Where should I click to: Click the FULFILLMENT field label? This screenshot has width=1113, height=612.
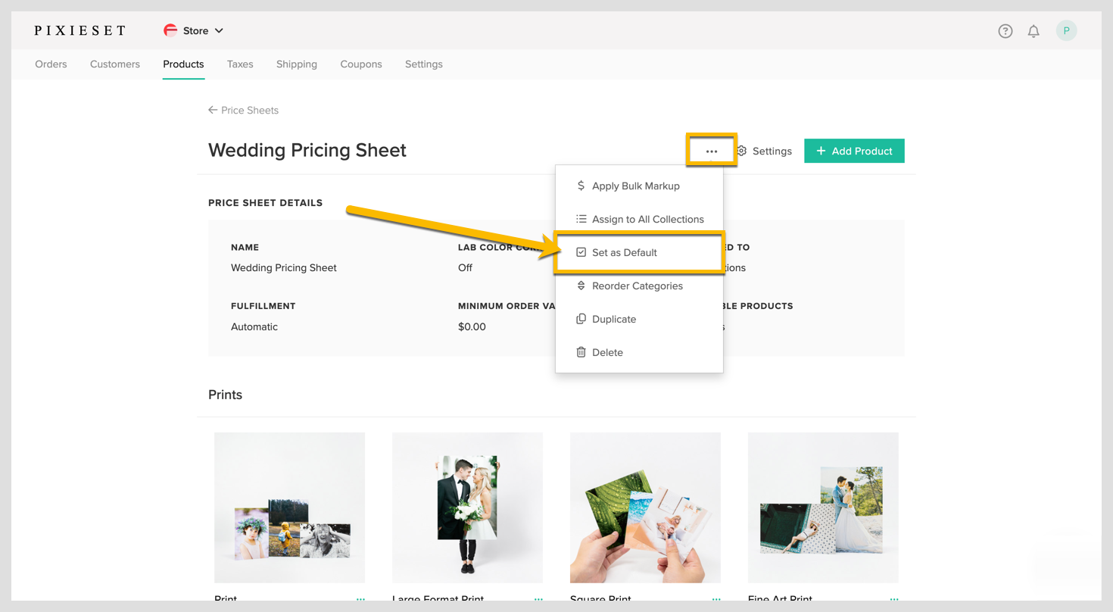263,306
